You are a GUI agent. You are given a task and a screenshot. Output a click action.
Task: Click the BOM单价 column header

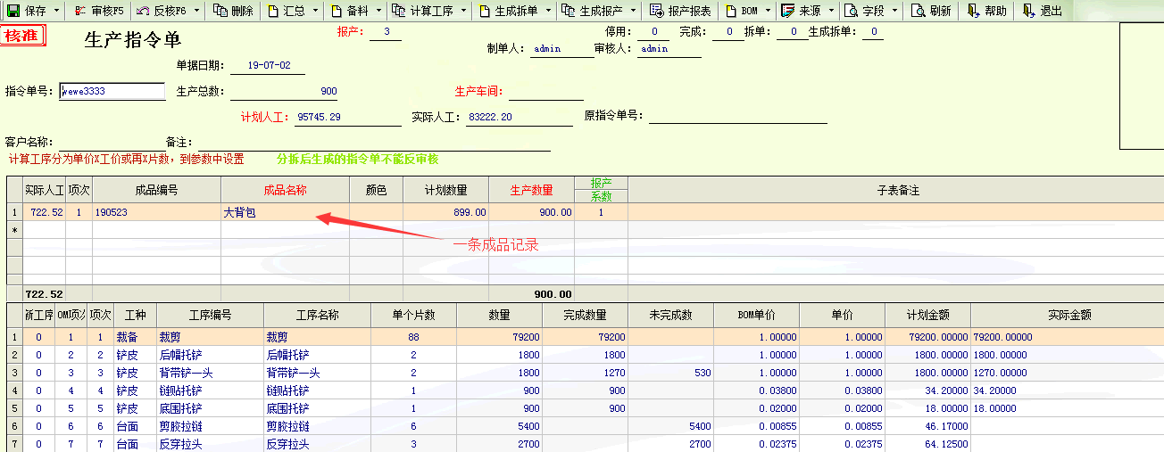point(757,315)
